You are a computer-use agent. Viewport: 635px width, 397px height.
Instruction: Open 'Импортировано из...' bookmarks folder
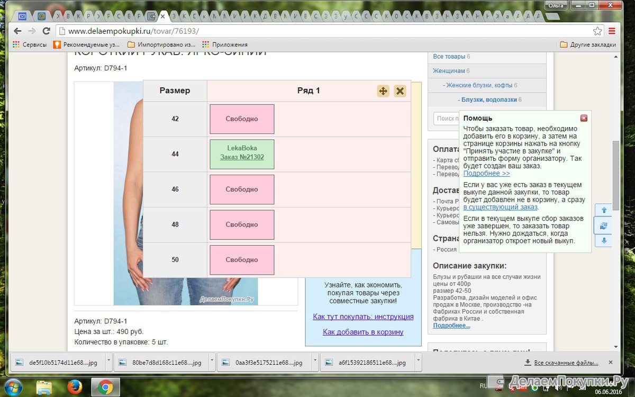click(x=161, y=44)
